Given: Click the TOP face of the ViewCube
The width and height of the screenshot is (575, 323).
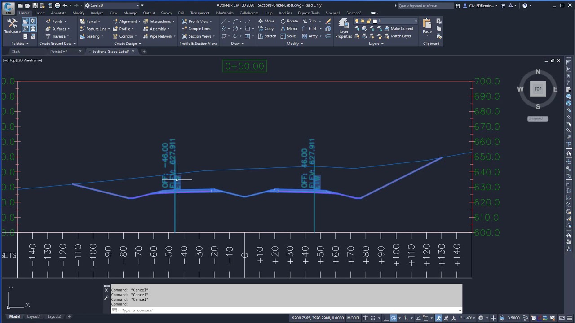Looking at the screenshot, I should point(538,89).
